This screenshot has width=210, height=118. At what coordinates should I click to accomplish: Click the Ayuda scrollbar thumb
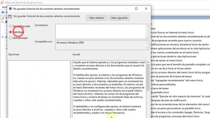pyautogui.click(x=148, y=77)
